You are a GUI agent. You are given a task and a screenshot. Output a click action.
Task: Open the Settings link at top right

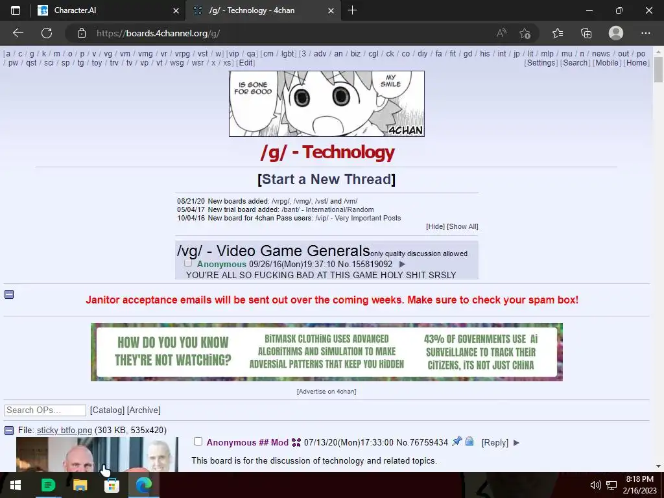[541, 63]
